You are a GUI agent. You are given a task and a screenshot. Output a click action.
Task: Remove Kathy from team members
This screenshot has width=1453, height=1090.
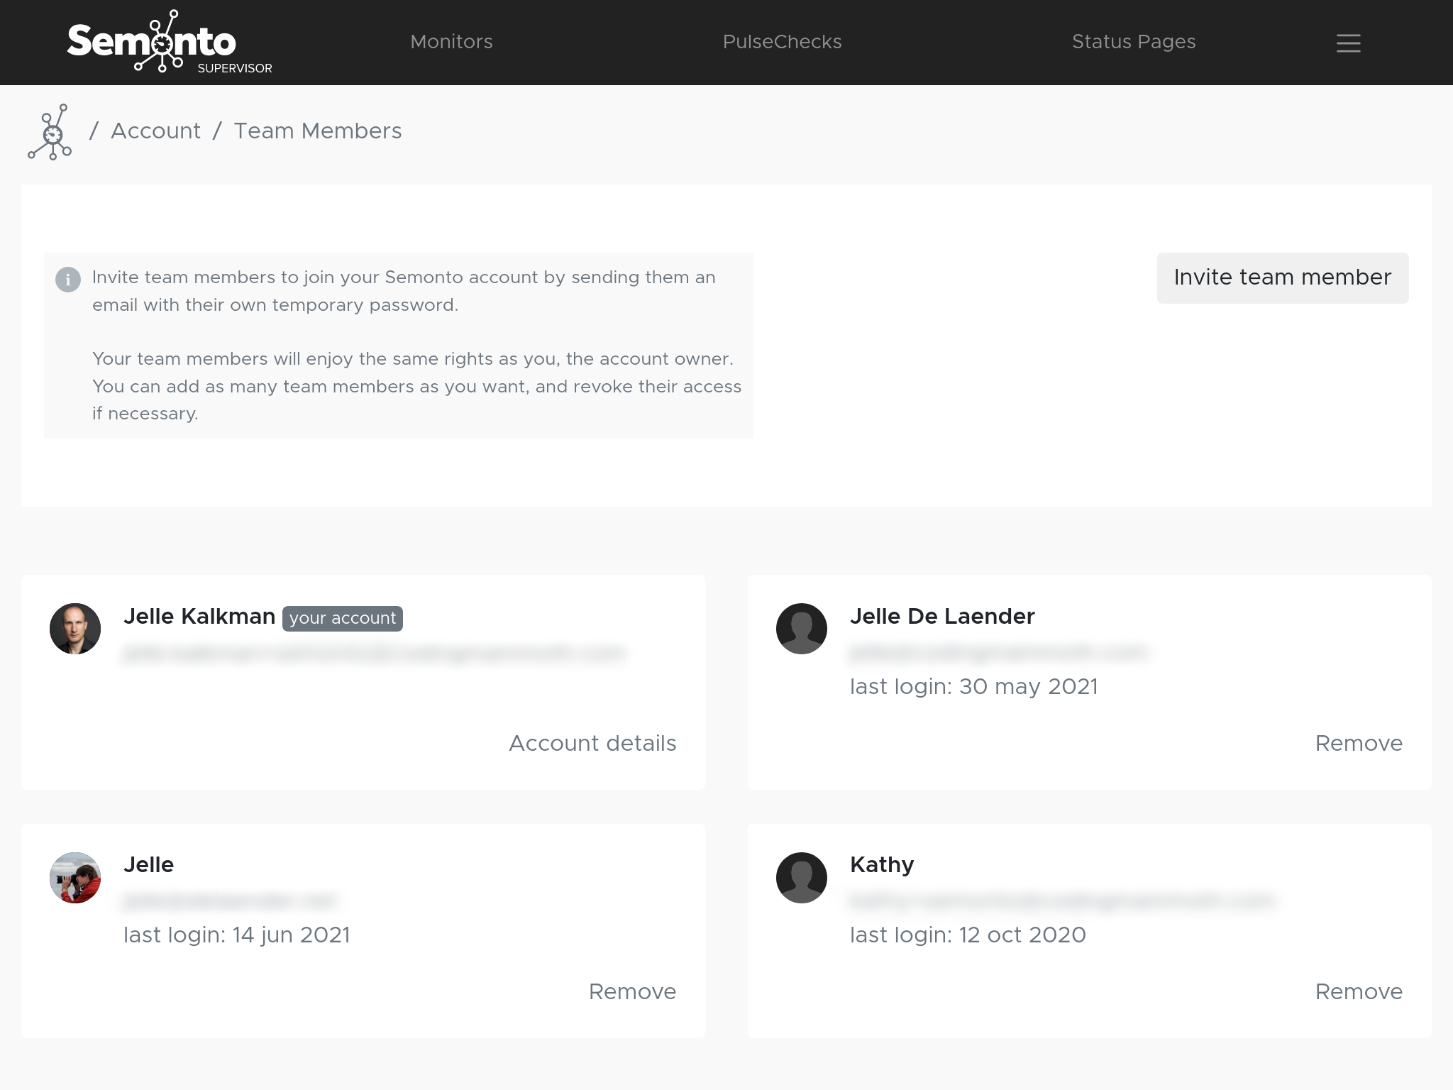click(1359, 991)
